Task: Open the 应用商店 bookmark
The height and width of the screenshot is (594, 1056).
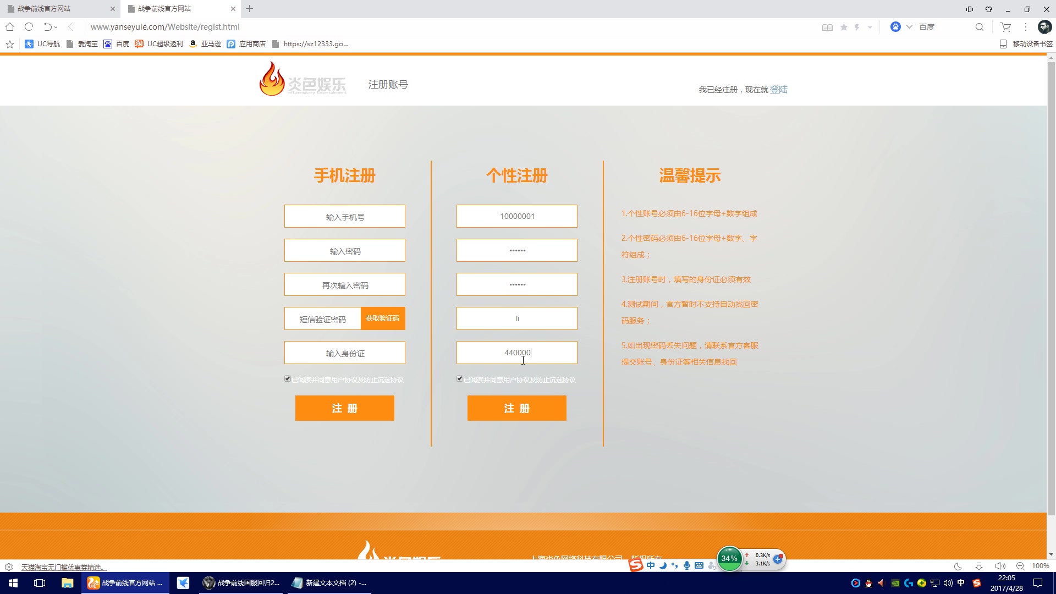Action: point(246,44)
